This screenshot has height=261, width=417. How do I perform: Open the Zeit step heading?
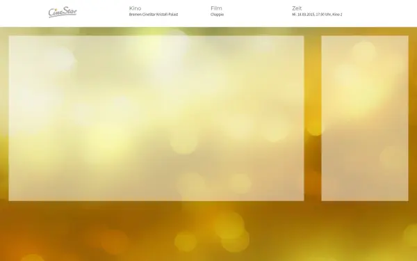297,8
